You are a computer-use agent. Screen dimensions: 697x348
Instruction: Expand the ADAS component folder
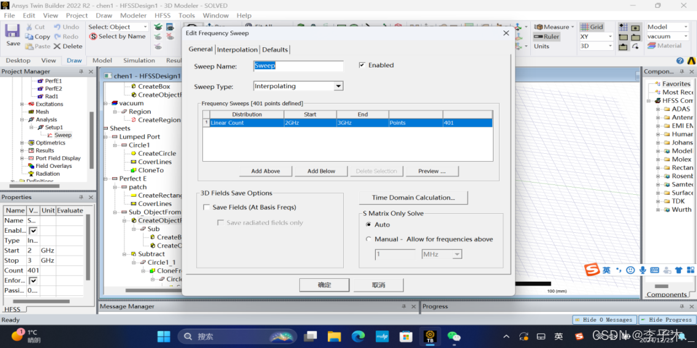pyautogui.click(x=657, y=109)
